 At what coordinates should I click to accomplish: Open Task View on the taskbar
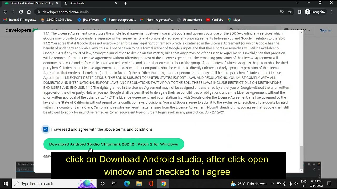click(114, 184)
